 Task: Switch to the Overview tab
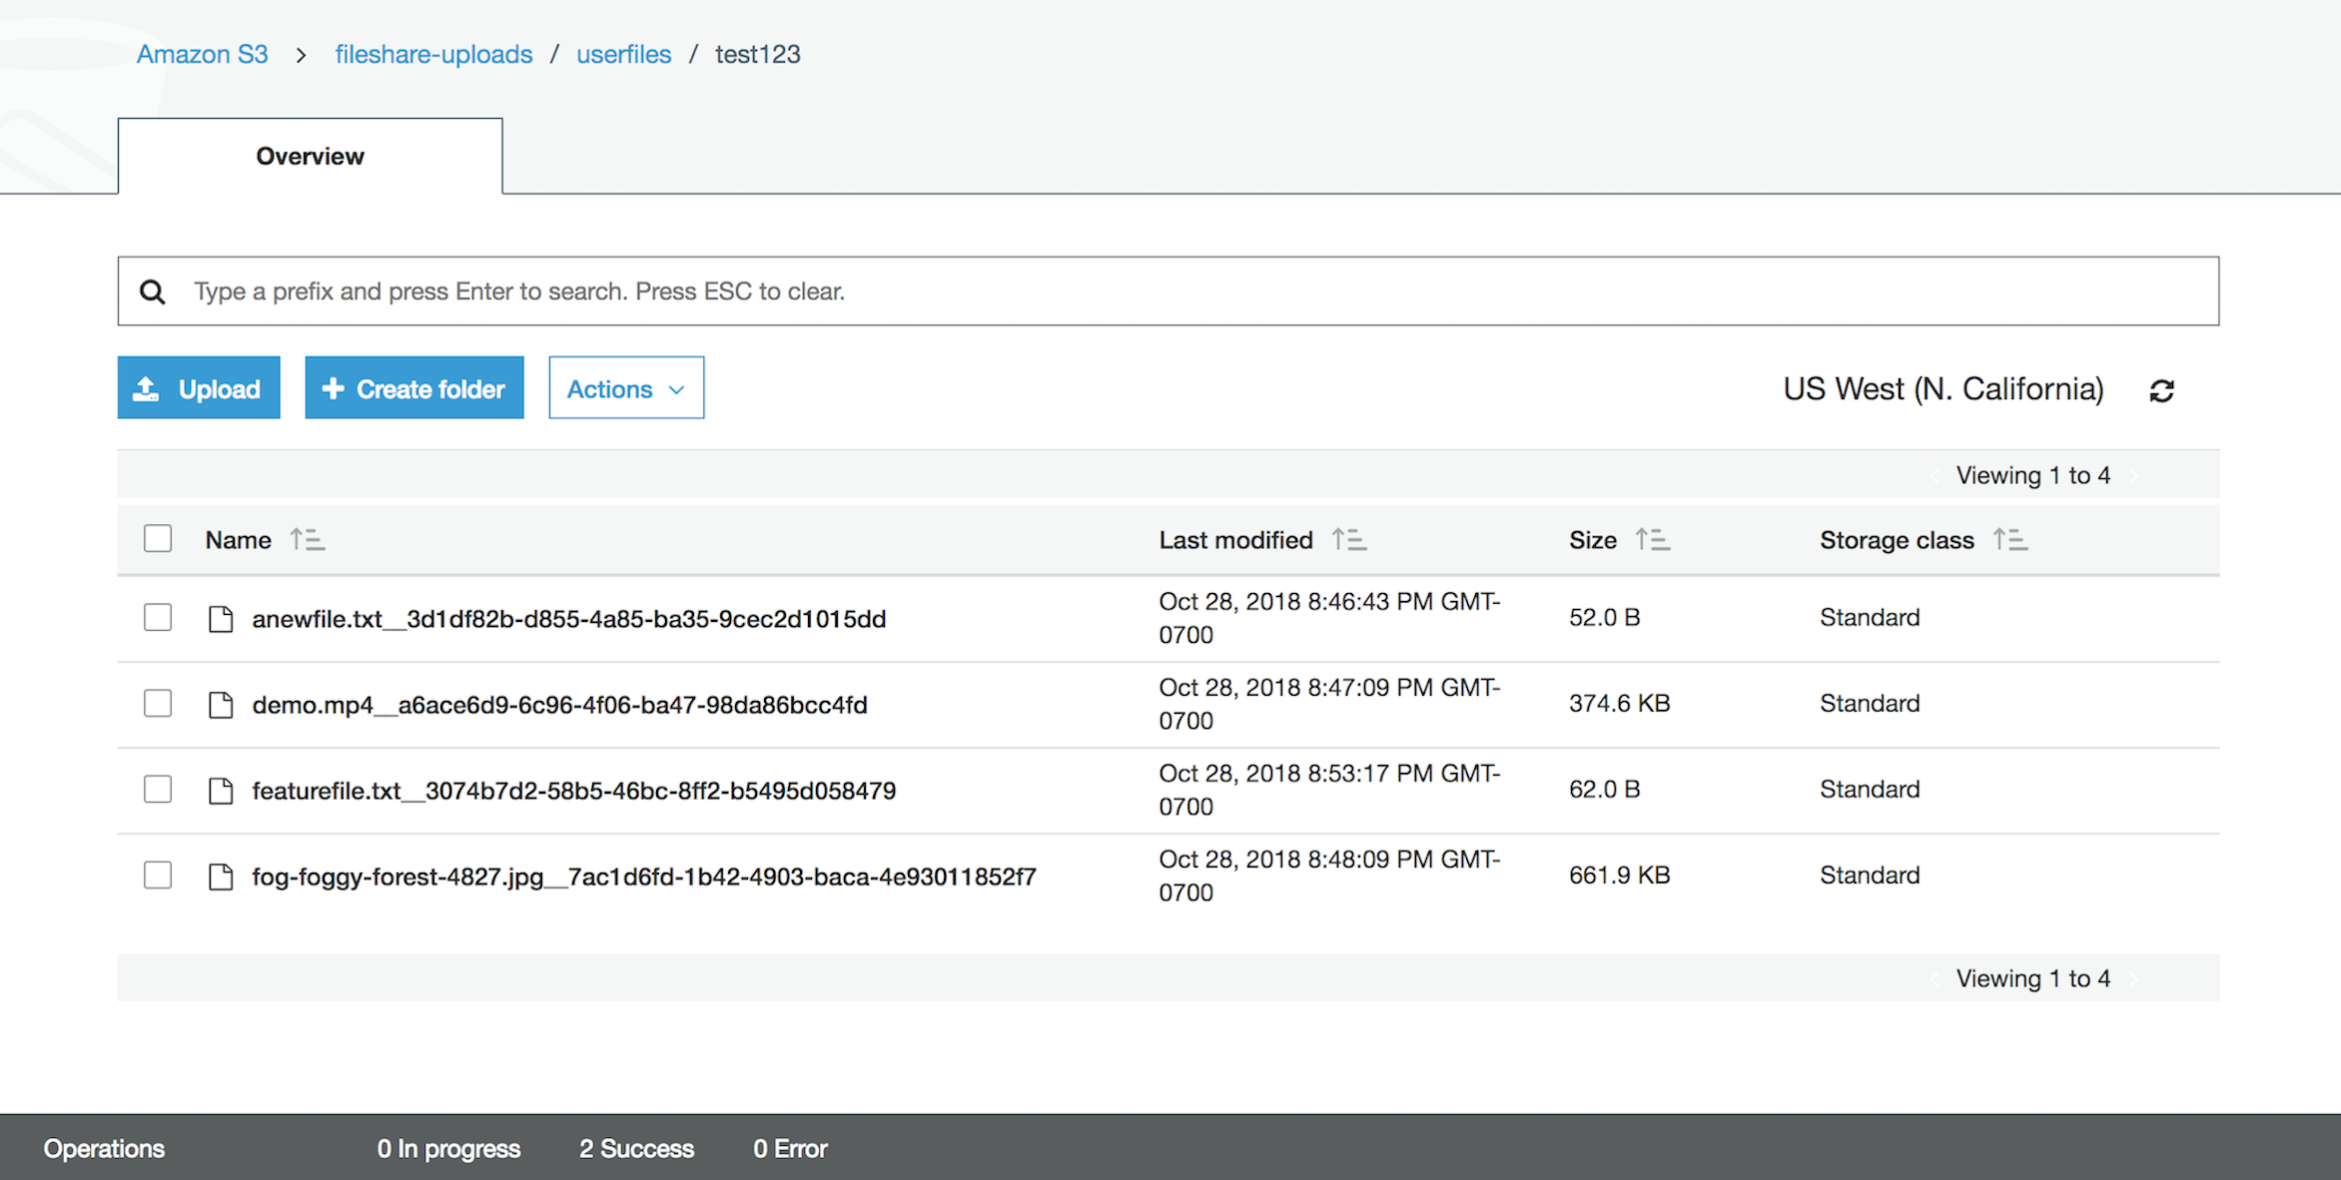pyautogui.click(x=310, y=155)
